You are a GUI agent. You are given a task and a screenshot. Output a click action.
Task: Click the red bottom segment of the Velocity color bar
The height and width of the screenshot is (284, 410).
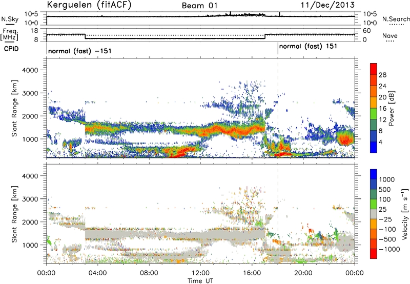pos(374,254)
